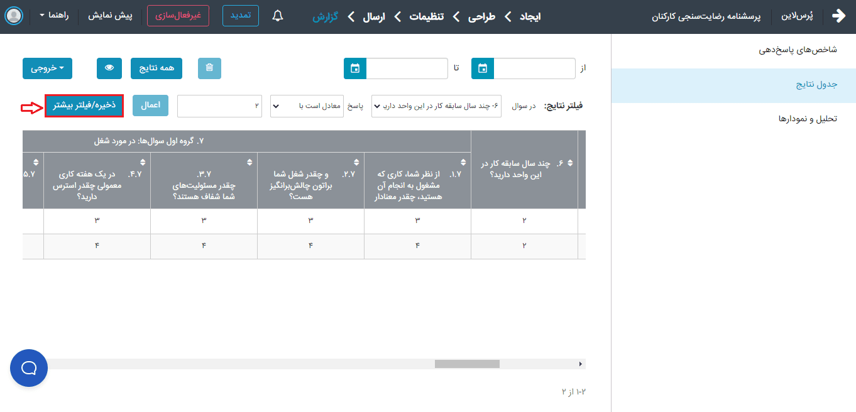Click the trash delete icon button

[209, 68]
